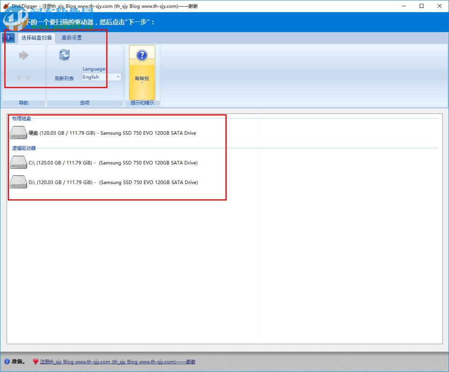This screenshot has height=372, width=449.
Task: Click the Language: label
Action: point(94,69)
